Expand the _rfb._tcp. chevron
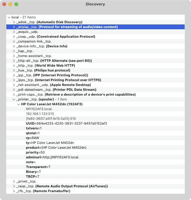191x200 pixels. tap(14, 191)
